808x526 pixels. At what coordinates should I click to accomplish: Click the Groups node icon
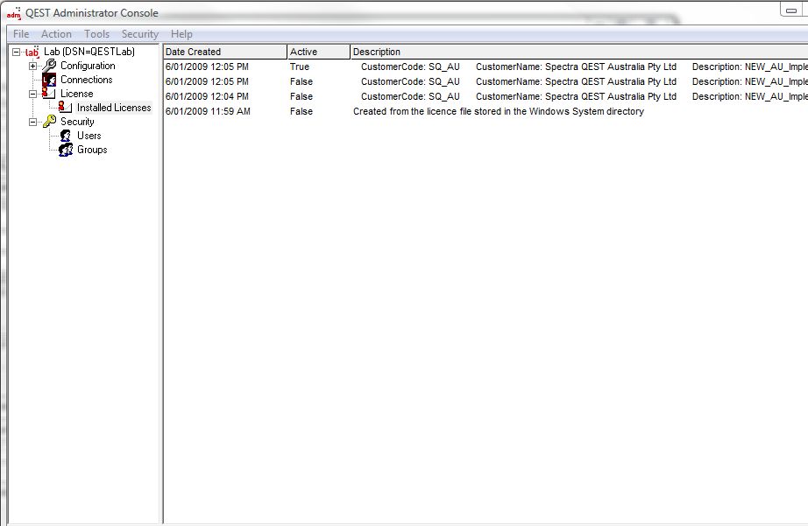(x=66, y=150)
